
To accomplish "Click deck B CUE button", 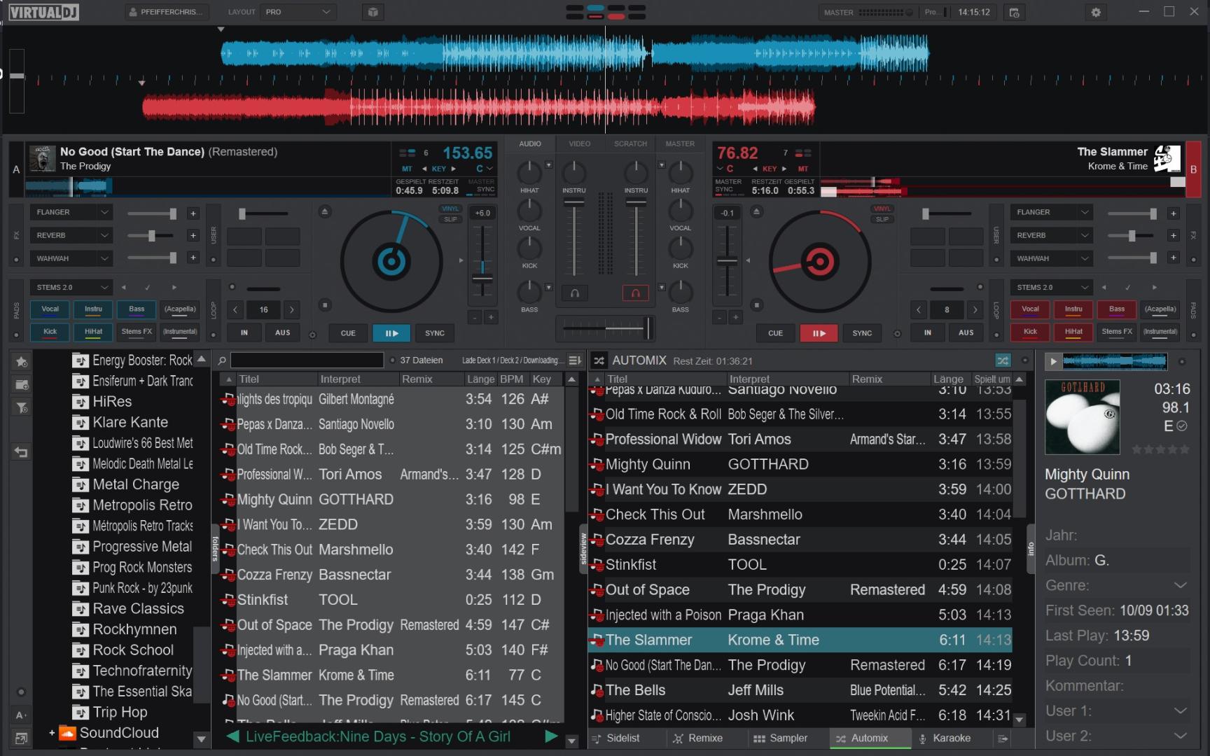I will coord(775,333).
